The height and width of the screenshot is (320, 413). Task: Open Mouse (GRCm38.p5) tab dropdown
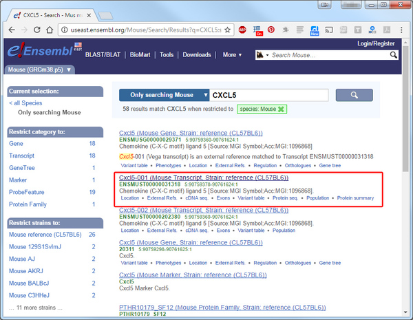point(69,70)
